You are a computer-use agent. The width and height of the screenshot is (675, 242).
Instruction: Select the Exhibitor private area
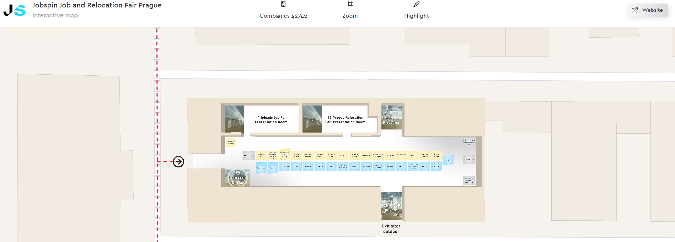(391, 206)
